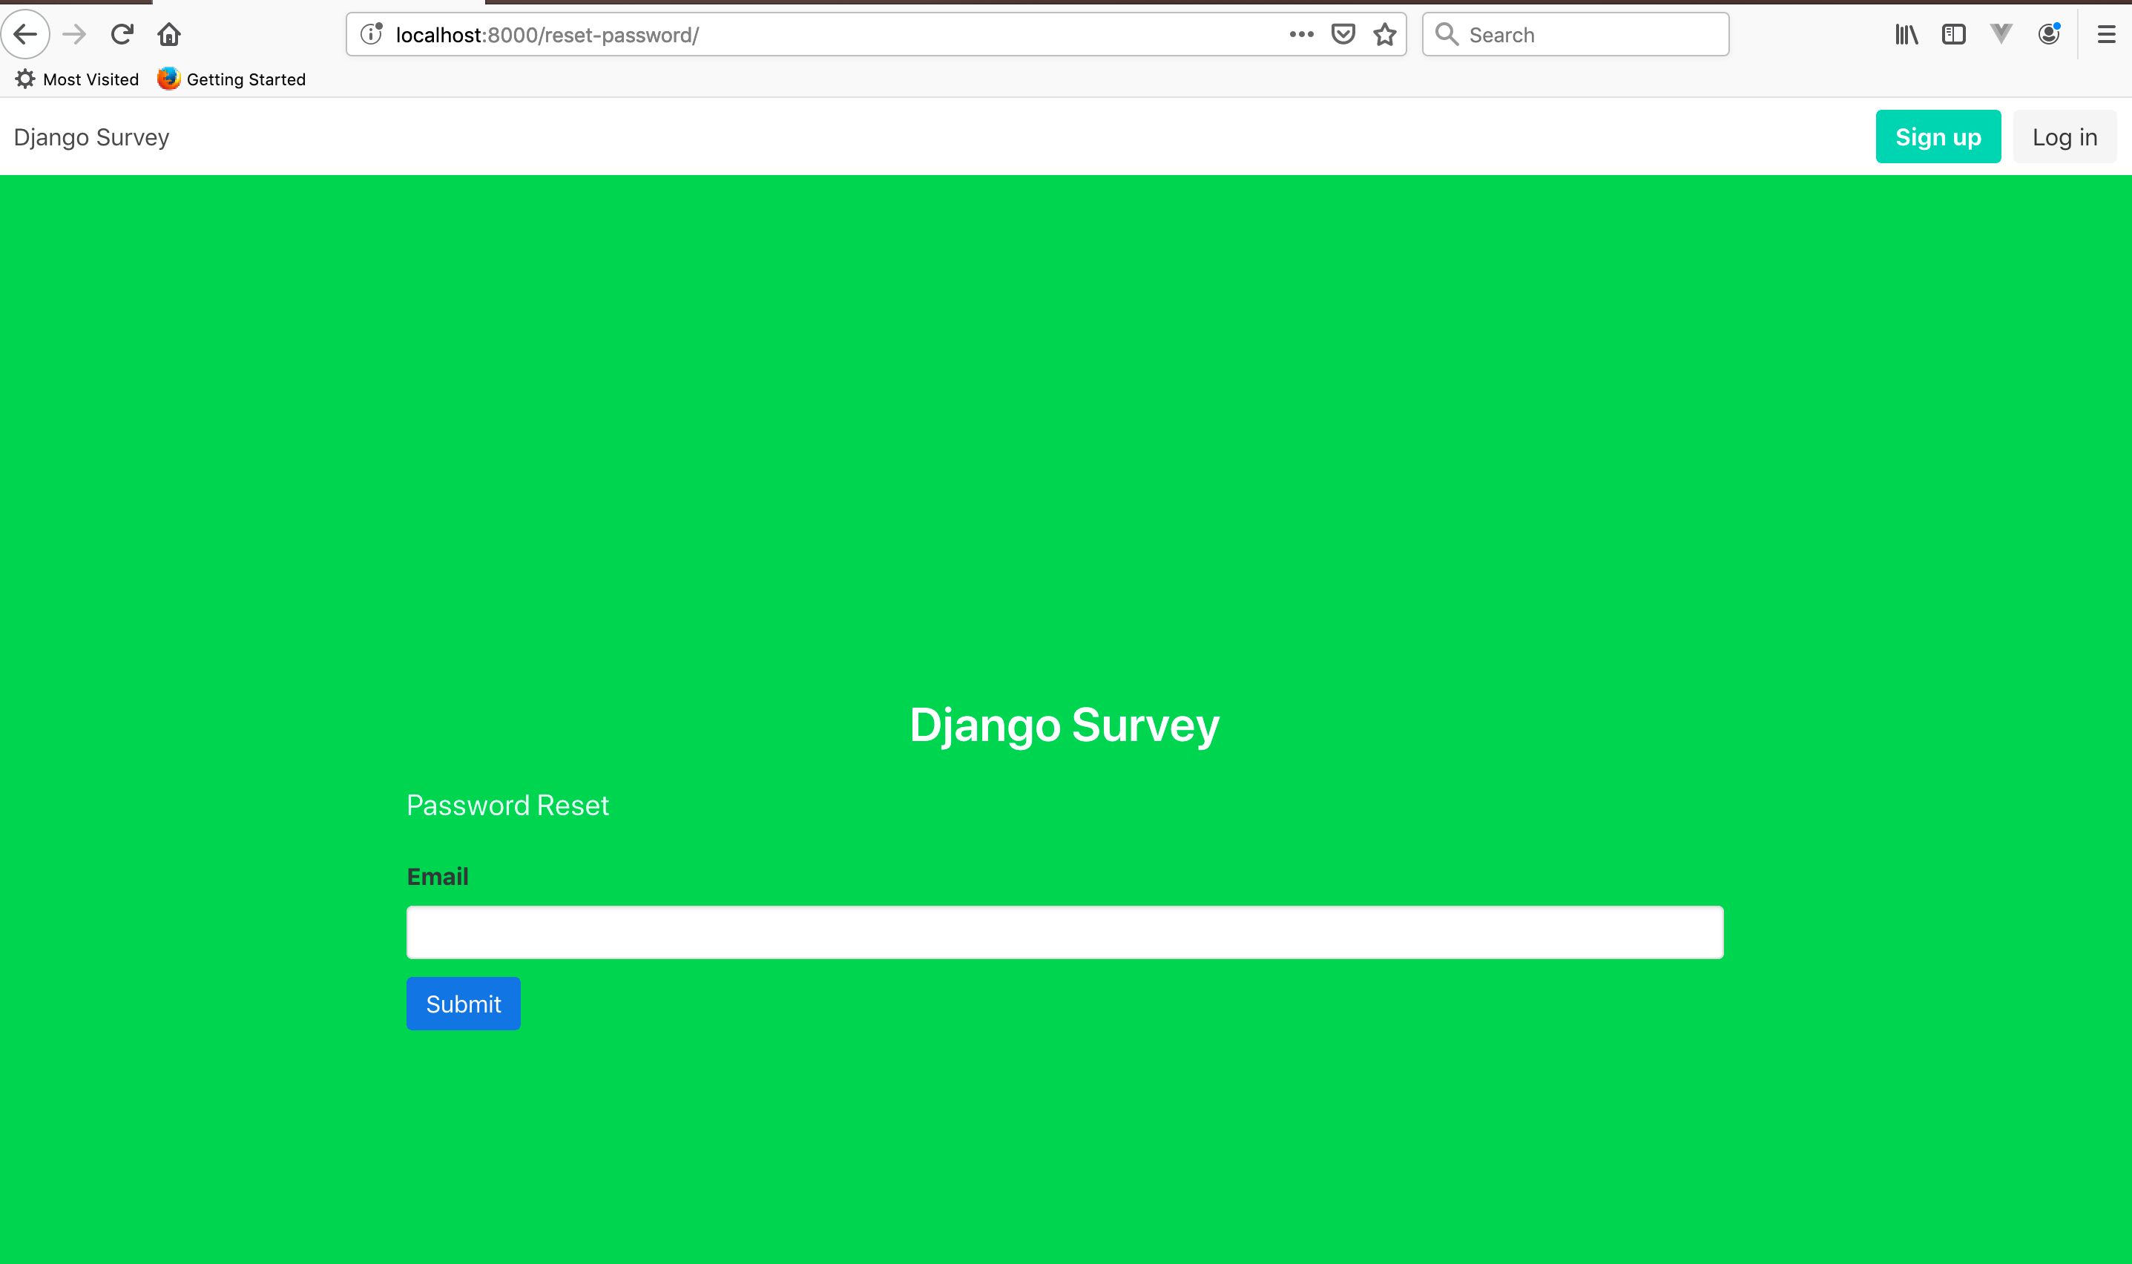Open the Firefox Account icon
The image size is (2132, 1264).
click(x=2048, y=34)
